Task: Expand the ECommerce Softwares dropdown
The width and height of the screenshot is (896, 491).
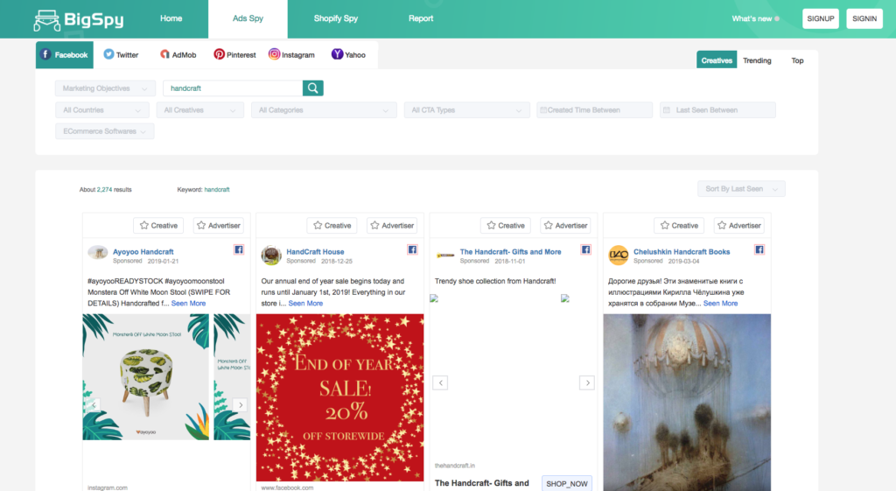Action: tap(105, 131)
